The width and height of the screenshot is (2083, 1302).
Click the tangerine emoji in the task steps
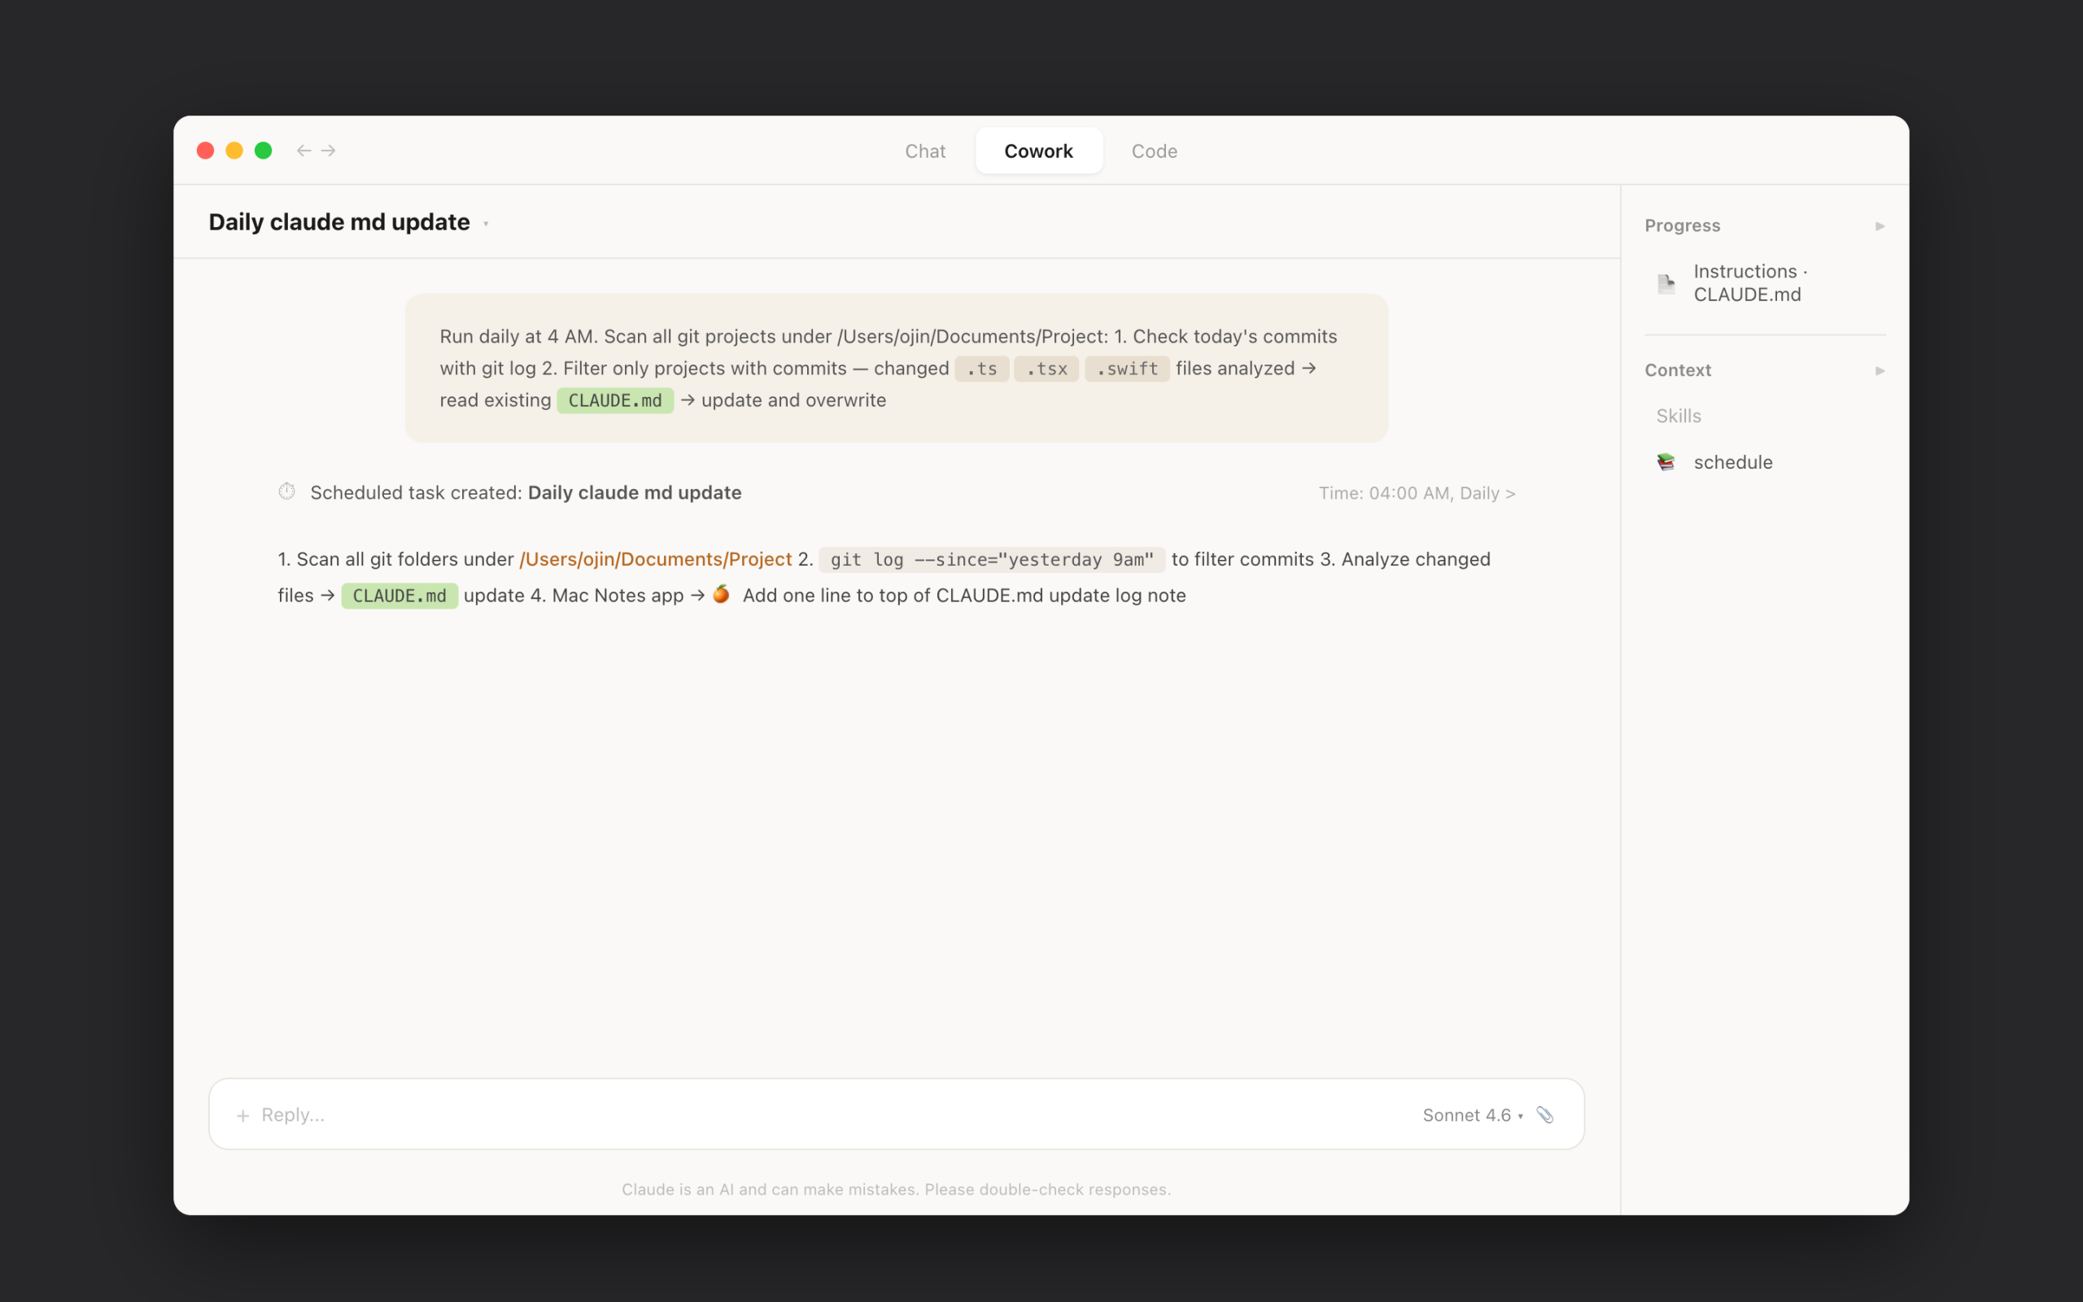click(720, 594)
